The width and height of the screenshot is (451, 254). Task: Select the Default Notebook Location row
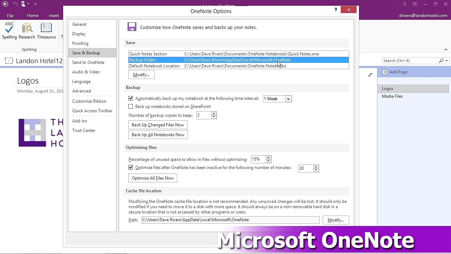pyautogui.click(x=239, y=66)
